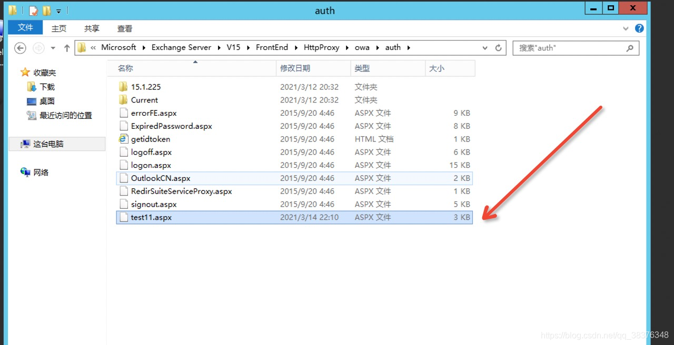The width and height of the screenshot is (674, 345).
Task: Switch to the 共享 ribbon tab
Action: 92,28
